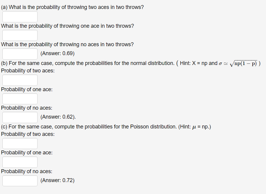Click the answer box next to Answer: 0.69

(20, 54)
